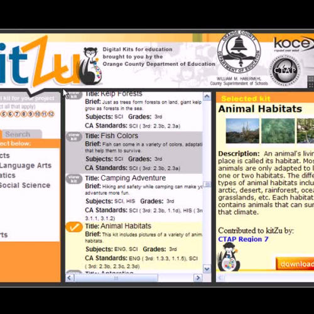Click the Description text for Animal Habitats
This screenshot has width=314, height=314.
[x=266, y=183]
